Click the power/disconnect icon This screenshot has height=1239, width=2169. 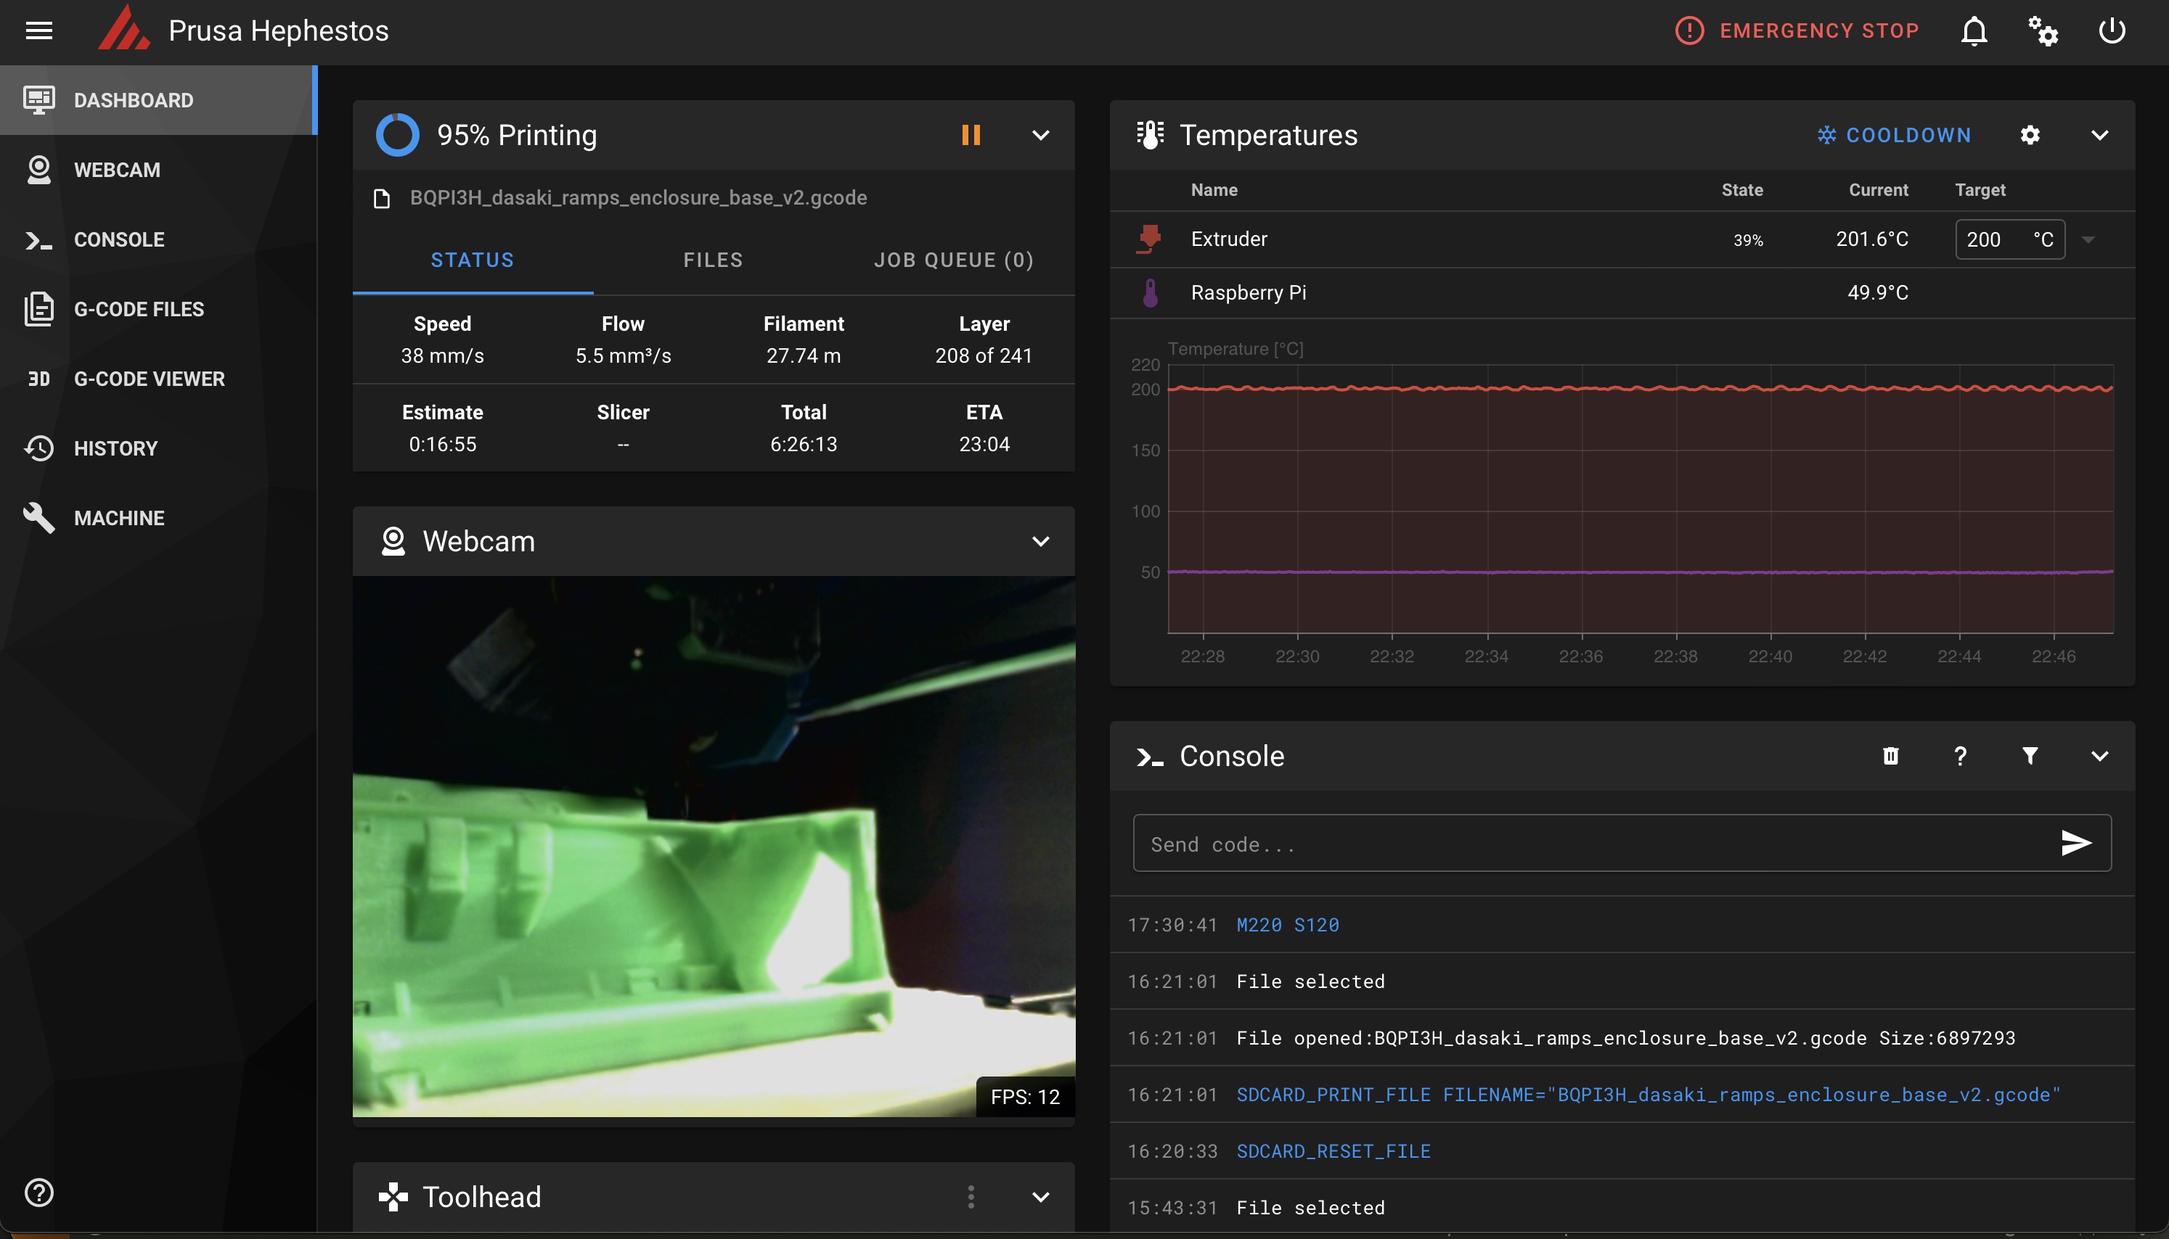[2112, 30]
